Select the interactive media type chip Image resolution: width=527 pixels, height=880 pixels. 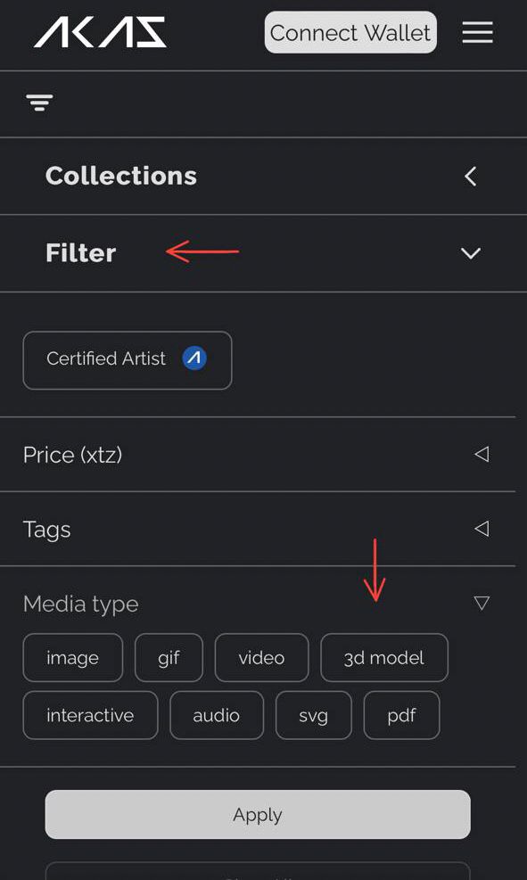pyautogui.click(x=90, y=715)
